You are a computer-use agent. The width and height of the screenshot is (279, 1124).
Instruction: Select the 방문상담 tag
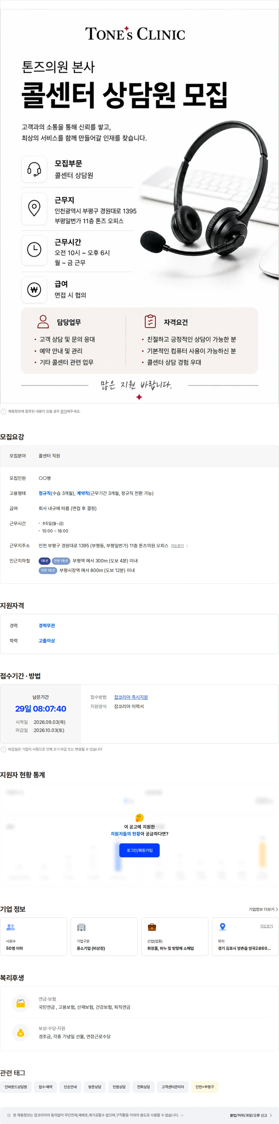click(x=95, y=1087)
